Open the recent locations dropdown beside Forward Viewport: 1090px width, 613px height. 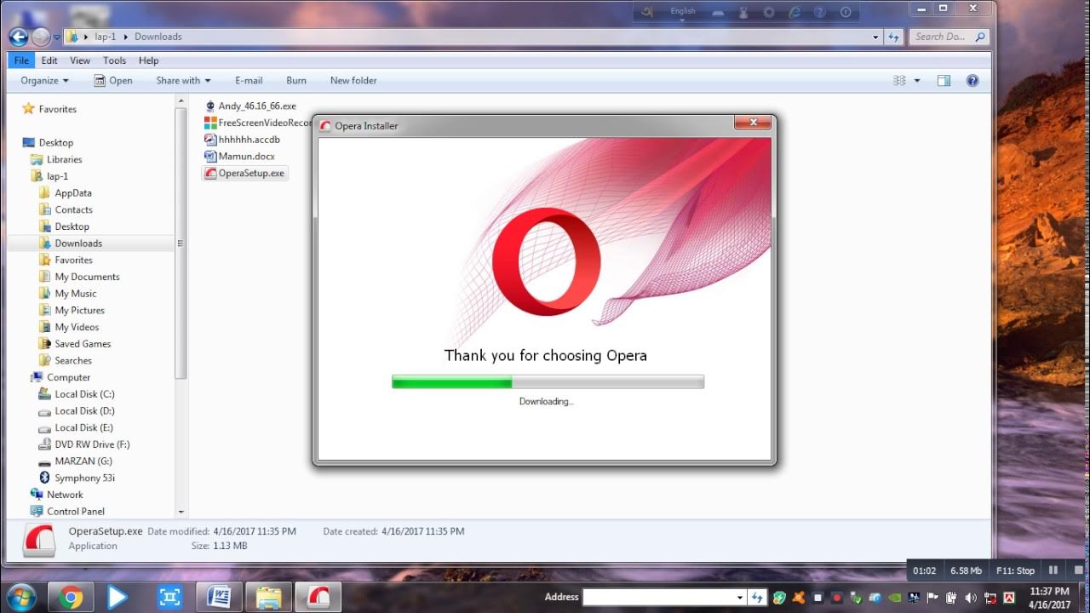click(x=56, y=37)
